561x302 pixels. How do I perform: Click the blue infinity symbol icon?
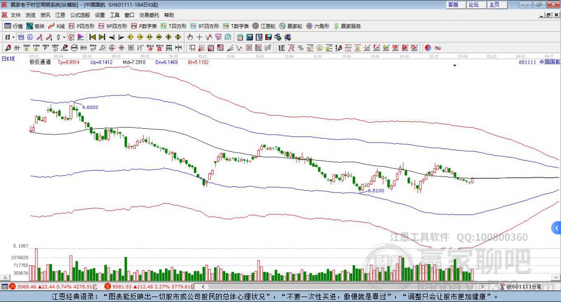[x=438, y=48]
